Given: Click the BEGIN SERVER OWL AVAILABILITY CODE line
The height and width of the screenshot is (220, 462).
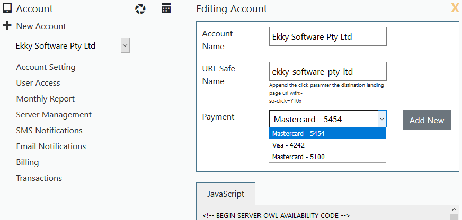Looking at the screenshot, I should 276,216.
